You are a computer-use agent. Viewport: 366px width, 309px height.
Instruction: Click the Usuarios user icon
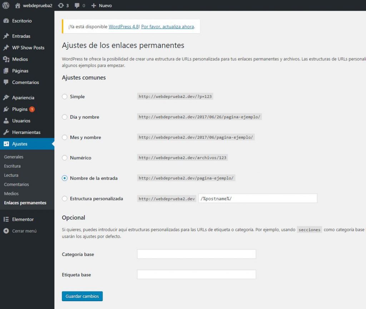(x=6, y=121)
